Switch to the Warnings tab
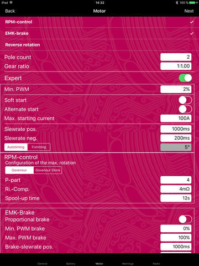This screenshot has width=199, height=266. click(128, 264)
